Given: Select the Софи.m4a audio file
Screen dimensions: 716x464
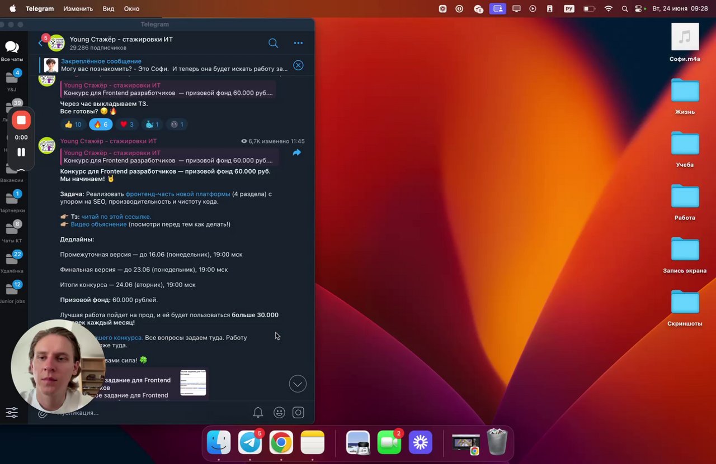Looking at the screenshot, I should 685,43.
